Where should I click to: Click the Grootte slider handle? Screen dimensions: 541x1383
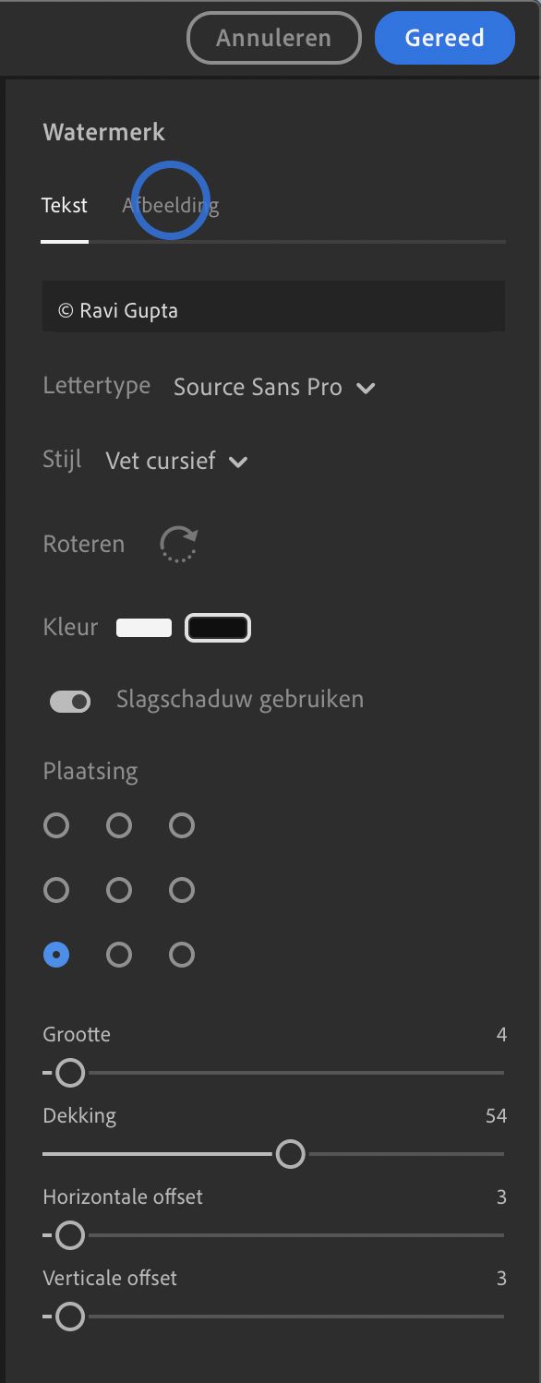pos(69,1073)
